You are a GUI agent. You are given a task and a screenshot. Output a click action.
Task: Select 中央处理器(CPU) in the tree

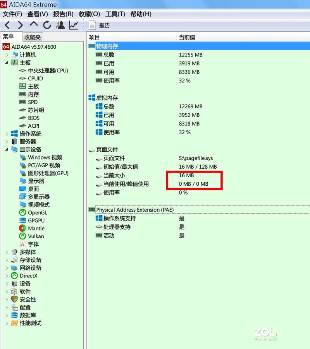pyautogui.click(x=48, y=70)
